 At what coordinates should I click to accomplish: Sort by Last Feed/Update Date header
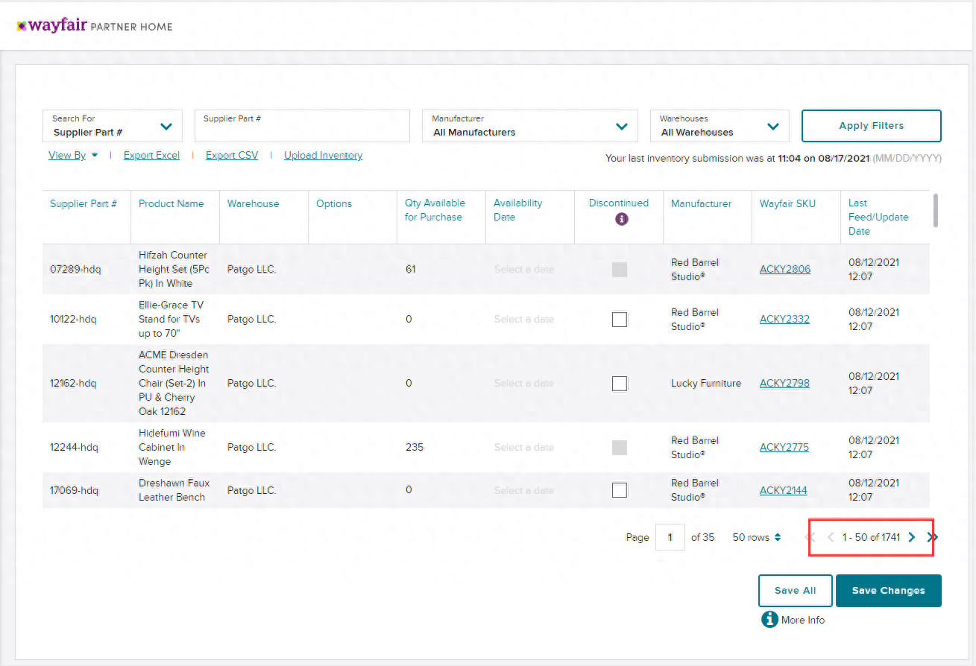[x=878, y=217]
